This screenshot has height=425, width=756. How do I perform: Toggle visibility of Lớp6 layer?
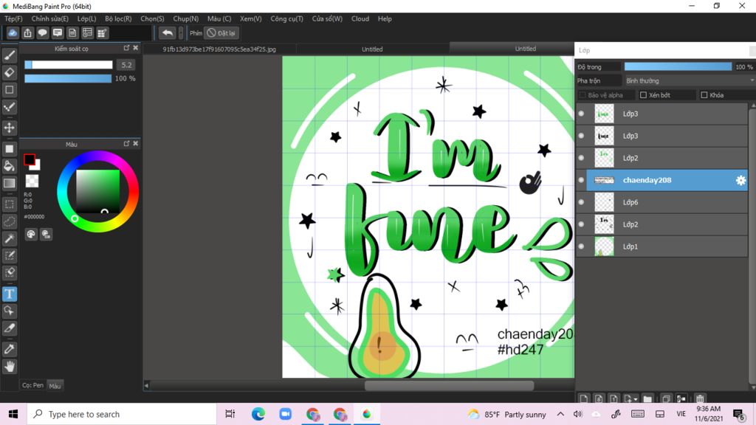(x=581, y=202)
